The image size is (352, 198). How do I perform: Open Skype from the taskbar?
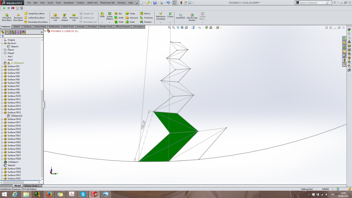click(x=83, y=194)
